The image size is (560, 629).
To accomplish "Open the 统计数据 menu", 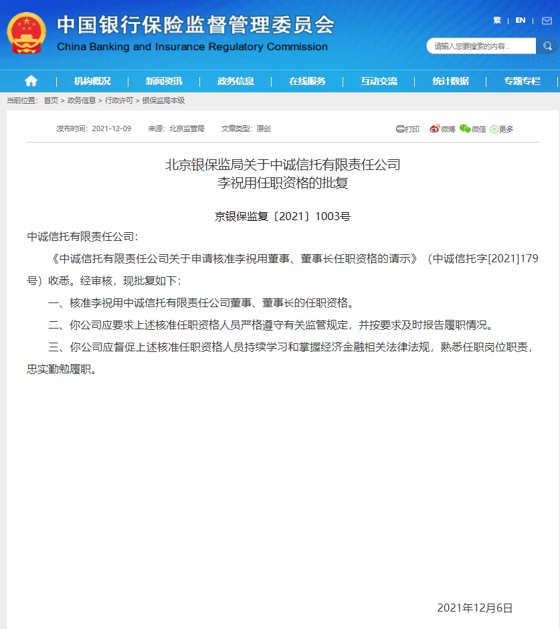I will (450, 81).
